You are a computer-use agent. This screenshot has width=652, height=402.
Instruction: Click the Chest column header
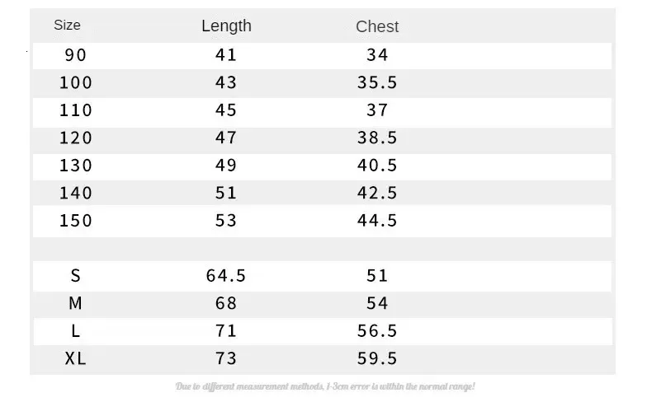[377, 26]
